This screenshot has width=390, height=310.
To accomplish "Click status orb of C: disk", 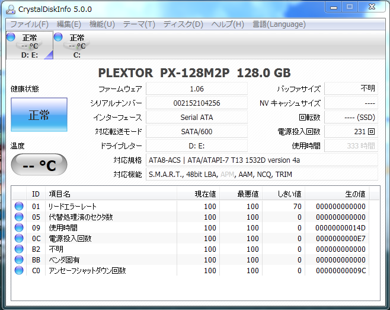I will 58,37.
